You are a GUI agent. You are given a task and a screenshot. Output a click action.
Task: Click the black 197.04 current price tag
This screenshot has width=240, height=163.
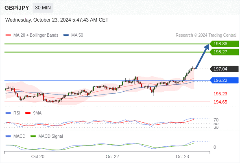tap(224, 69)
